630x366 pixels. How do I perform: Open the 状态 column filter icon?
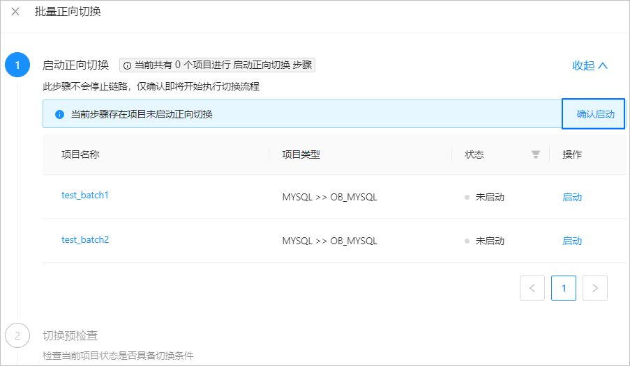pos(535,154)
